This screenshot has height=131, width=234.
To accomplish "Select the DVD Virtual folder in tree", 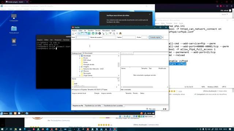I will click(87, 60).
